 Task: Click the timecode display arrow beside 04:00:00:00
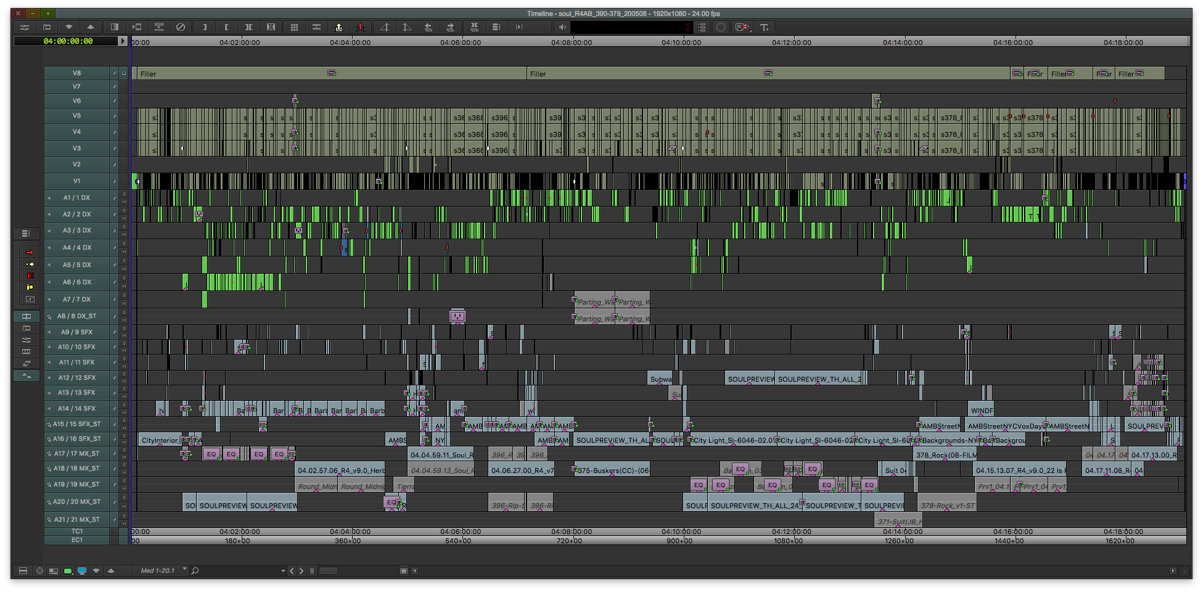point(123,41)
